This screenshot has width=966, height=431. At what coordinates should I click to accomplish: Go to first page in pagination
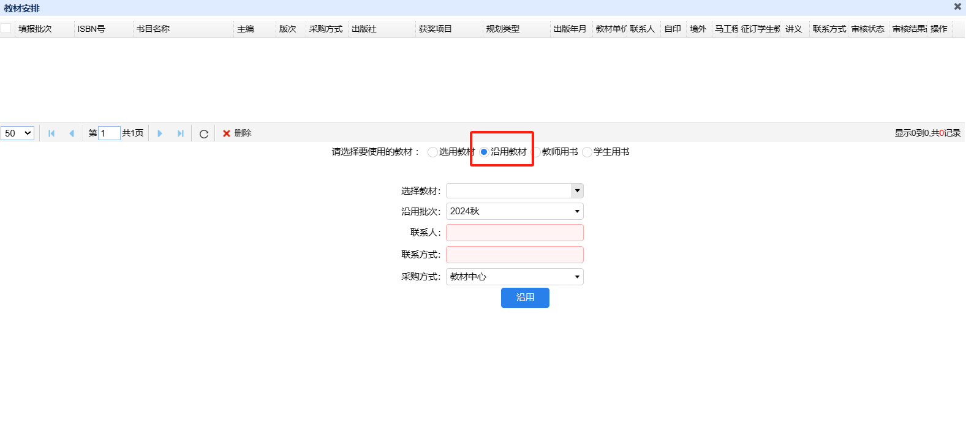(51, 133)
